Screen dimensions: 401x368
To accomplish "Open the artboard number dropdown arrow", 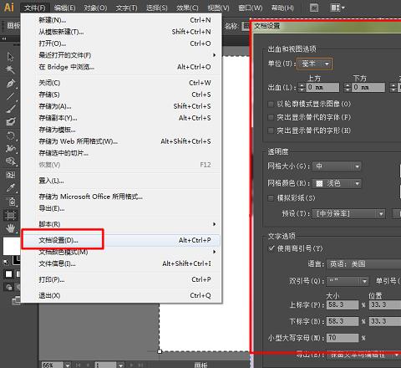I will pyautogui.click(x=120, y=365).
